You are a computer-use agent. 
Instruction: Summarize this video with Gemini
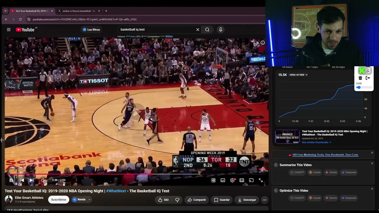(331, 172)
